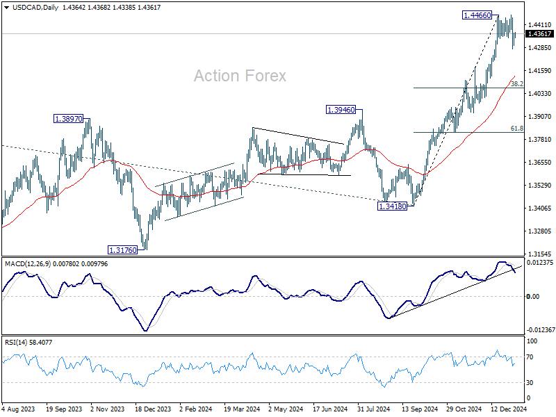Click the 1.39070 price axis value
The width and height of the screenshot is (556, 417).
tap(540, 117)
